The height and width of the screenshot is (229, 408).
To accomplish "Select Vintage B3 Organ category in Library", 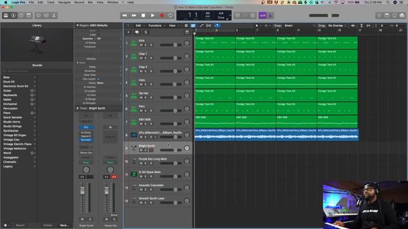I will (x=15, y=135).
